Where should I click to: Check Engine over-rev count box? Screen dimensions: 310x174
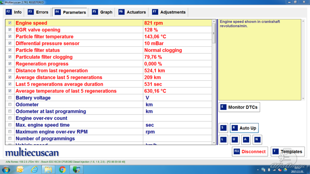tap(10, 118)
